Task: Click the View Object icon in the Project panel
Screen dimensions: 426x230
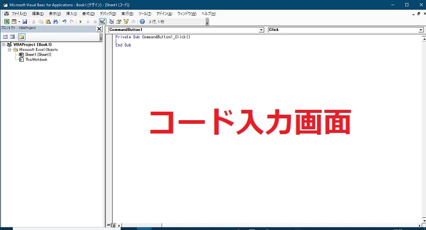Action: [13, 37]
